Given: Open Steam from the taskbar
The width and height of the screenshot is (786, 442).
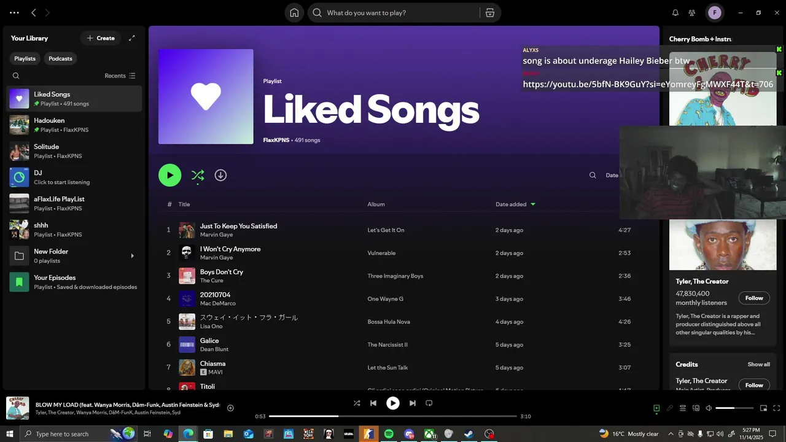Looking at the screenshot, I should (x=469, y=434).
